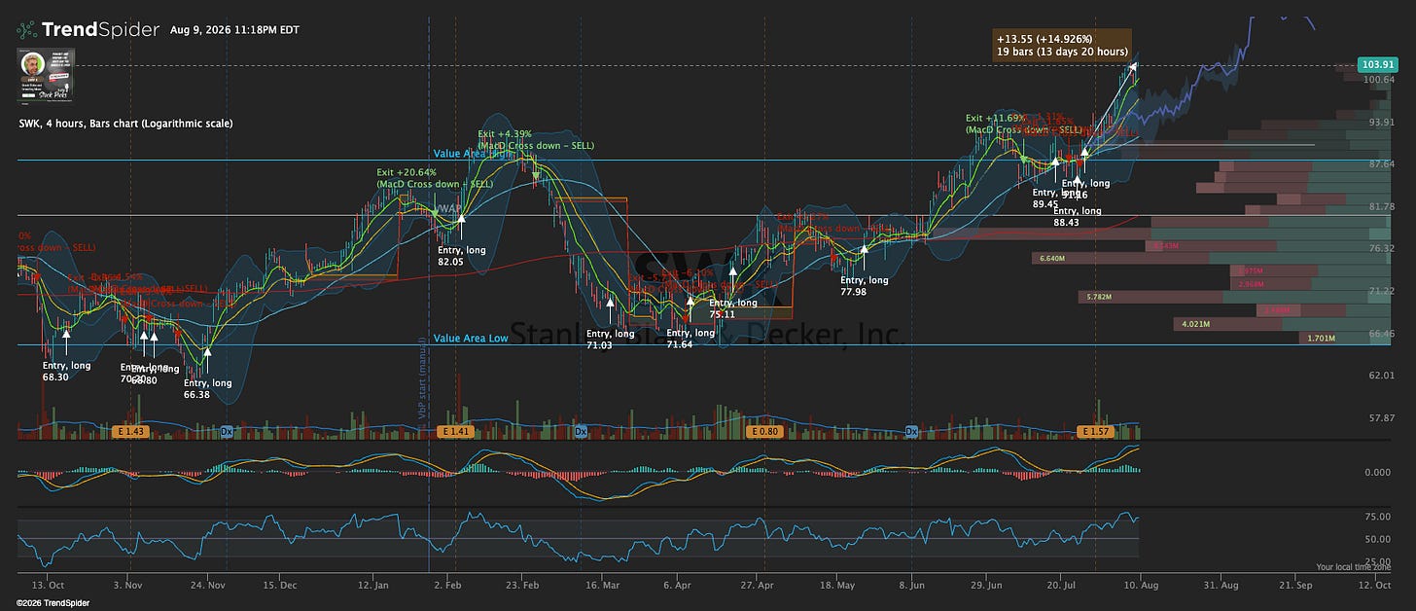
Task: Click the SWK 4 hours chart title
Action: tap(125, 124)
